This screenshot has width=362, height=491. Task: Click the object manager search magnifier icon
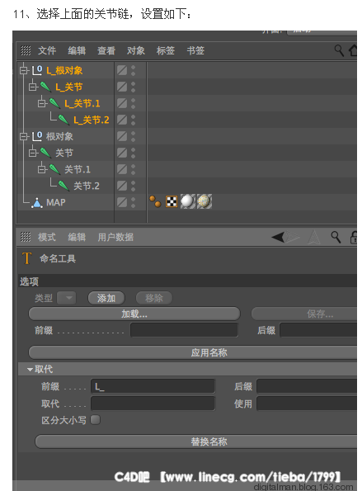[x=339, y=50]
